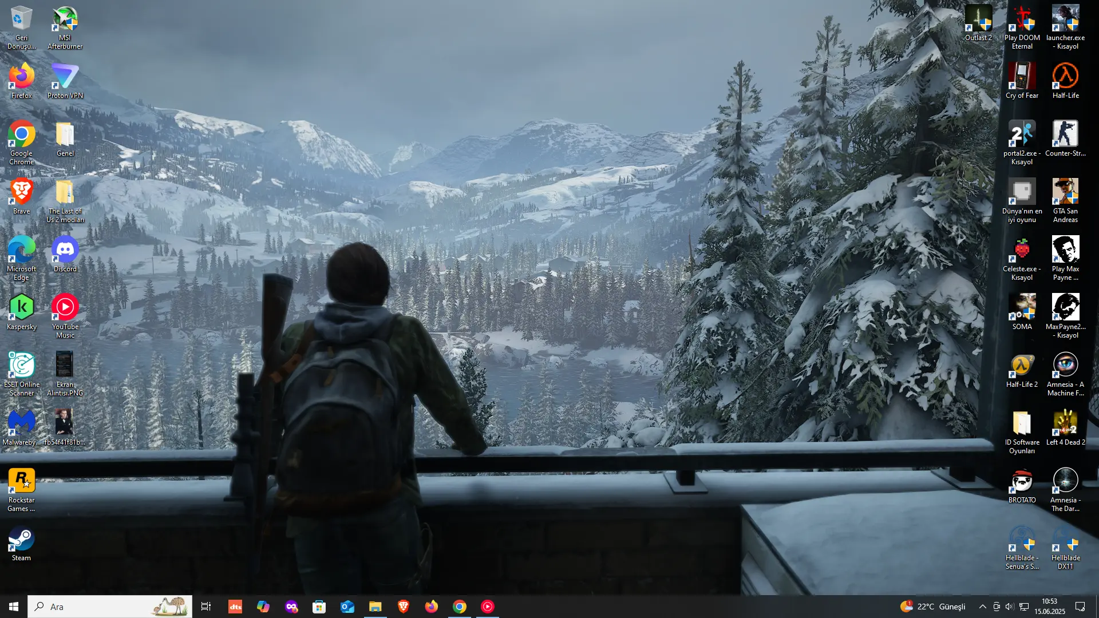The image size is (1099, 618).
Task: Switch to Firefox on the taskbar
Action: tap(432, 607)
